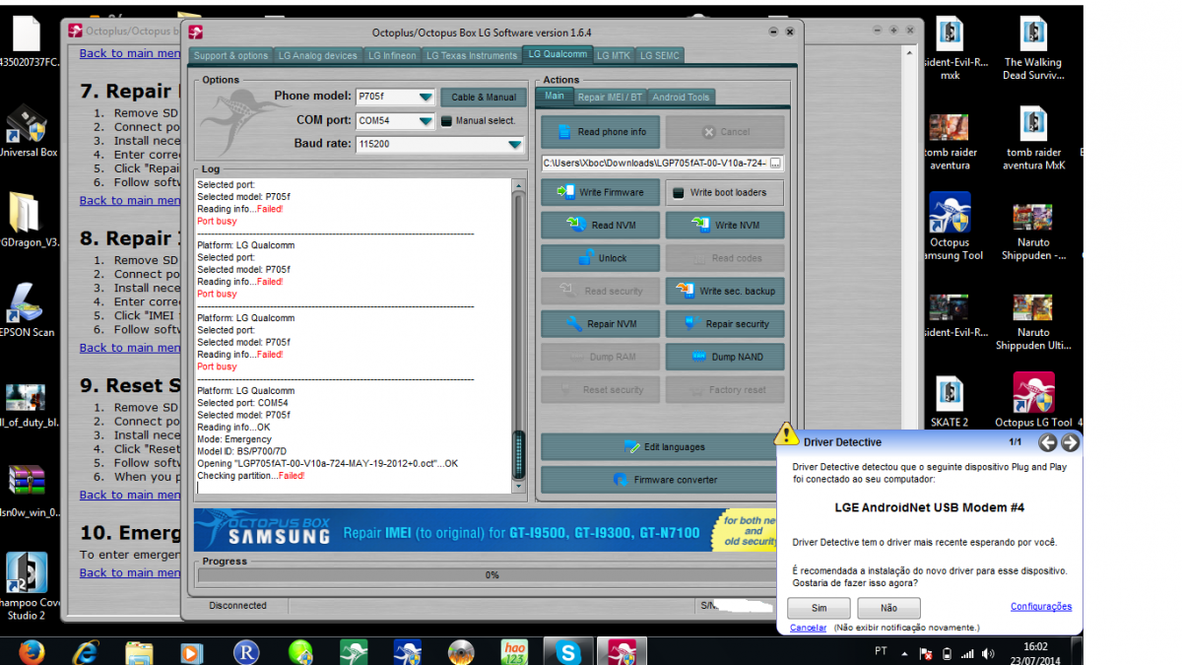This screenshot has width=1182, height=665.
Task: Click the Log panel vertical scrollbar
Action: 519,336
